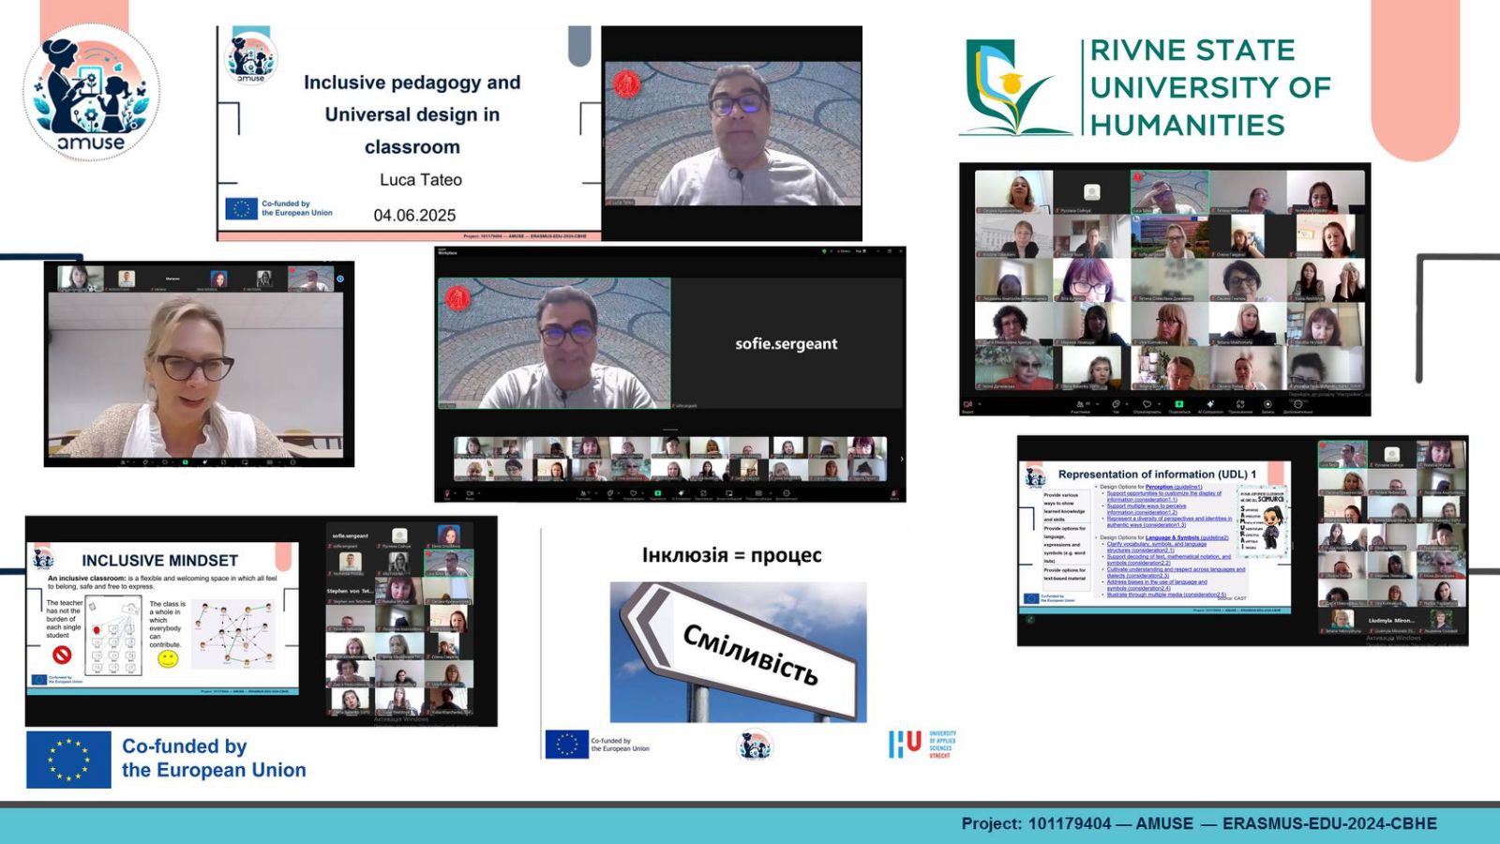
Task: Open AI Companion in the gallery-view Zoom window
Action: pyautogui.click(x=1209, y=404)
